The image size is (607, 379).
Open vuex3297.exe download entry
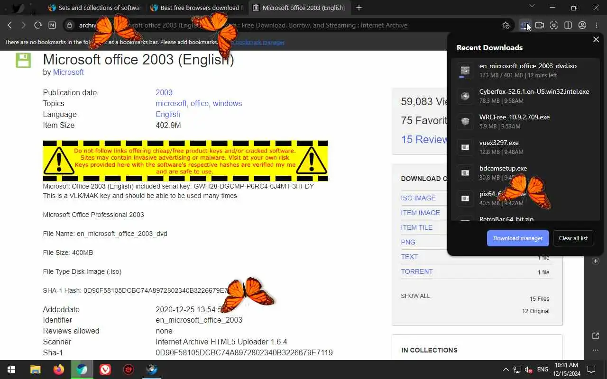[525, 147]
